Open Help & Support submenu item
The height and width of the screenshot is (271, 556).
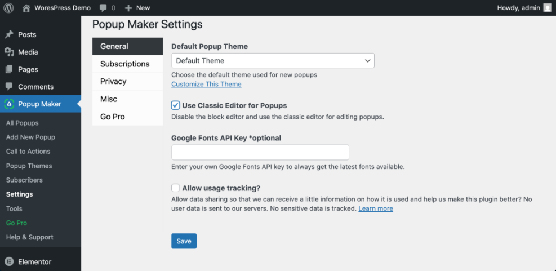pos(30,237)
